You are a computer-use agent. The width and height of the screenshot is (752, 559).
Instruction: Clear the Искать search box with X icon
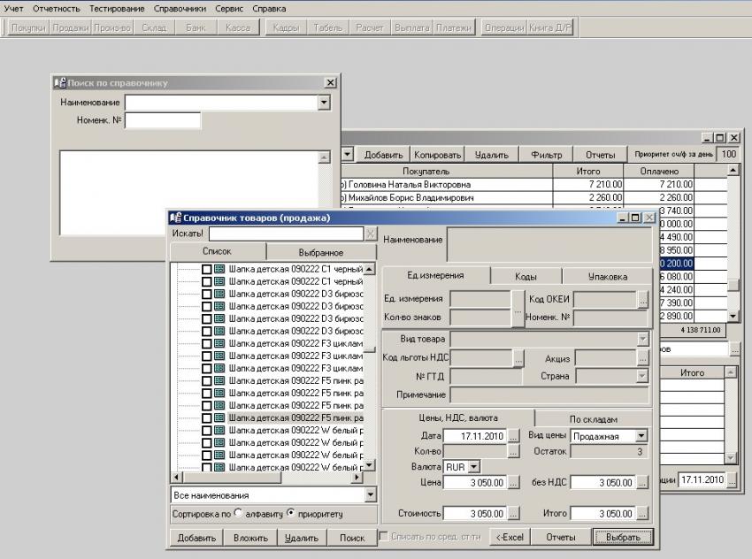(371, 234)
